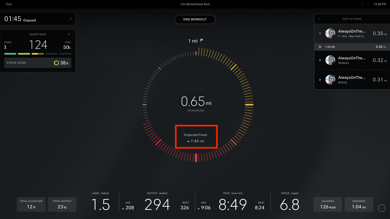
Task: Exit the workout via the Exit link
Action: click(x=7, y=4)
